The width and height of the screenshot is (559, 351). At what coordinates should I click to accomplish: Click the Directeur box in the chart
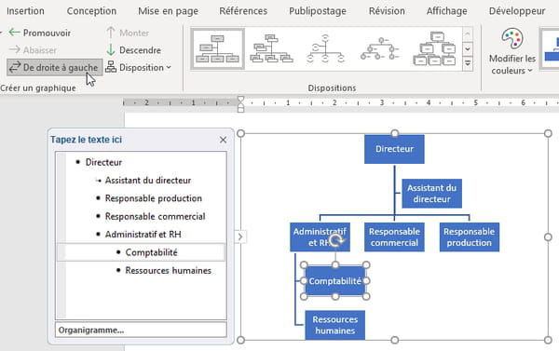coord(394,149)
